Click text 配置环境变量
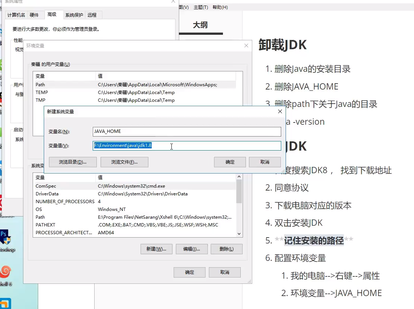The height and width of the screenshot is (309, 414). 300,258
